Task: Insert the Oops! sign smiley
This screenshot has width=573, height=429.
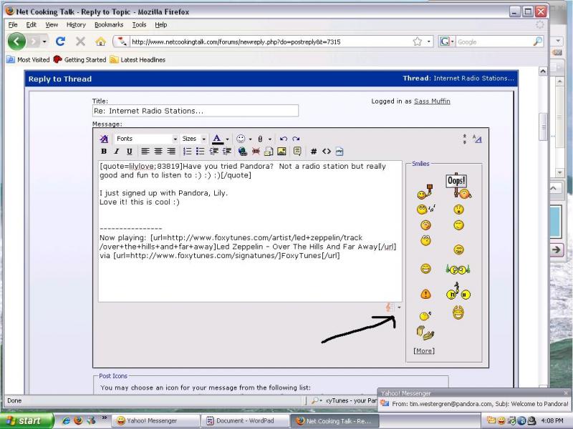Action: click(458, 186)
